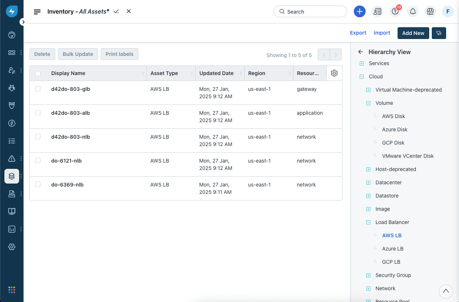This screenshot has width=459, height=302.
Task: Click the Export link
Action: coord(358,33)
